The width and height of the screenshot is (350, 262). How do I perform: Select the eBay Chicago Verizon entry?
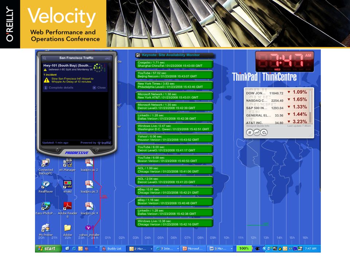point(174,191)
